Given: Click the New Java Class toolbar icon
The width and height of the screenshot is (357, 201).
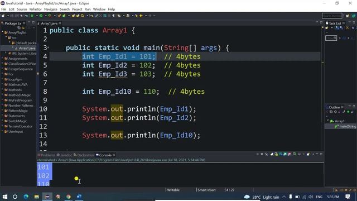Looking at the screenshot, I should [x=64, y=16].
